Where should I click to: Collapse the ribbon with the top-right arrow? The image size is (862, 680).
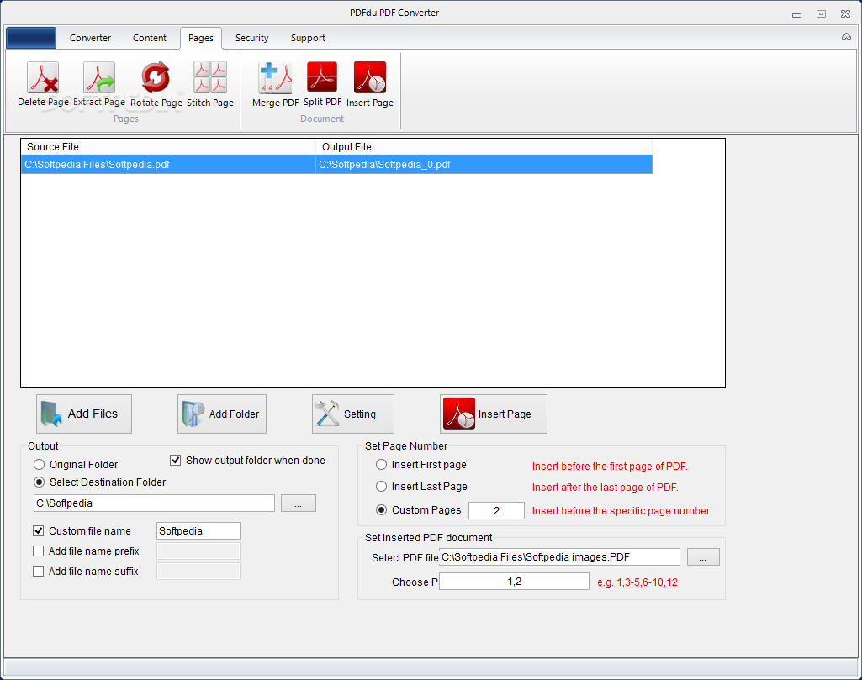846,37
